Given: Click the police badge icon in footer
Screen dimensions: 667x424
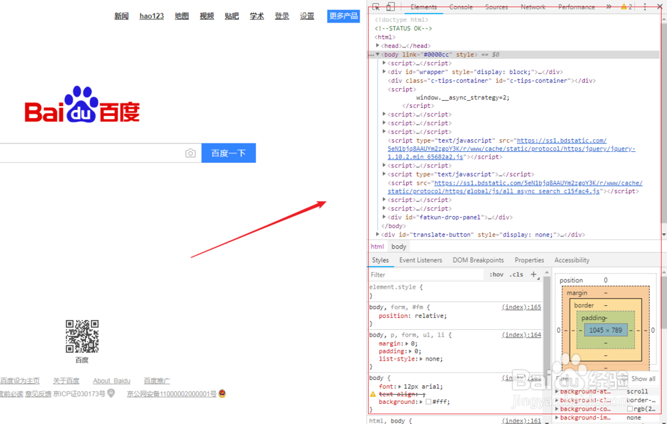Looking at the screenshot, I should pyautogui.click(x=222, y=393).
